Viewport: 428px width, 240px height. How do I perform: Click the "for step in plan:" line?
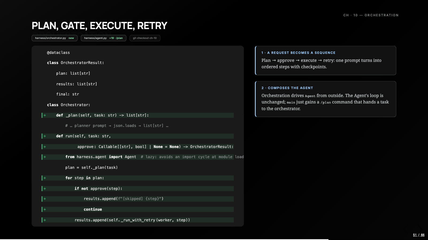[x=138, y=178]
